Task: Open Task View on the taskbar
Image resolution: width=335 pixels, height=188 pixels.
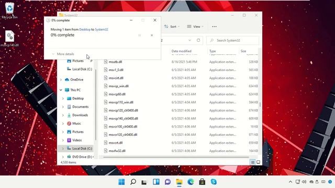Action: click(144, 182)
